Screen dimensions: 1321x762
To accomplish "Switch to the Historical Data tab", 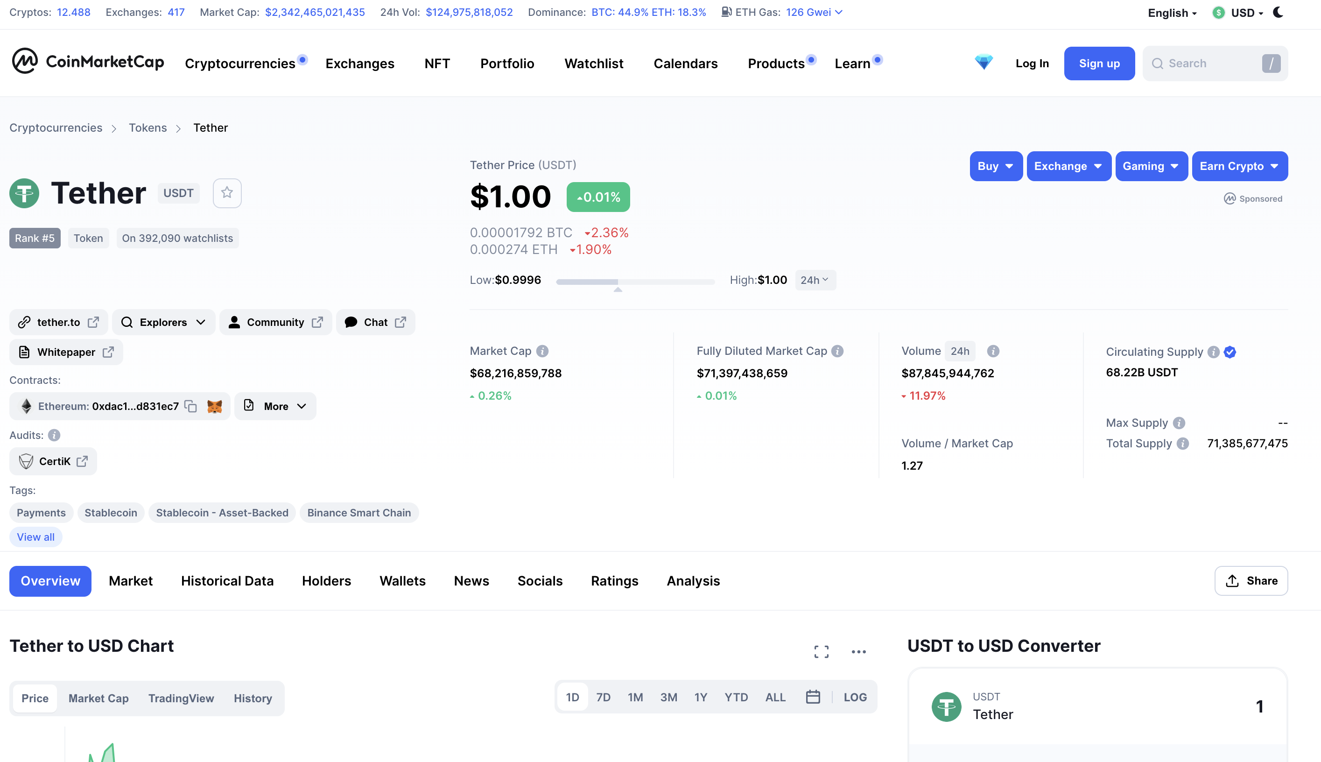I will click(x=227, y=581).
